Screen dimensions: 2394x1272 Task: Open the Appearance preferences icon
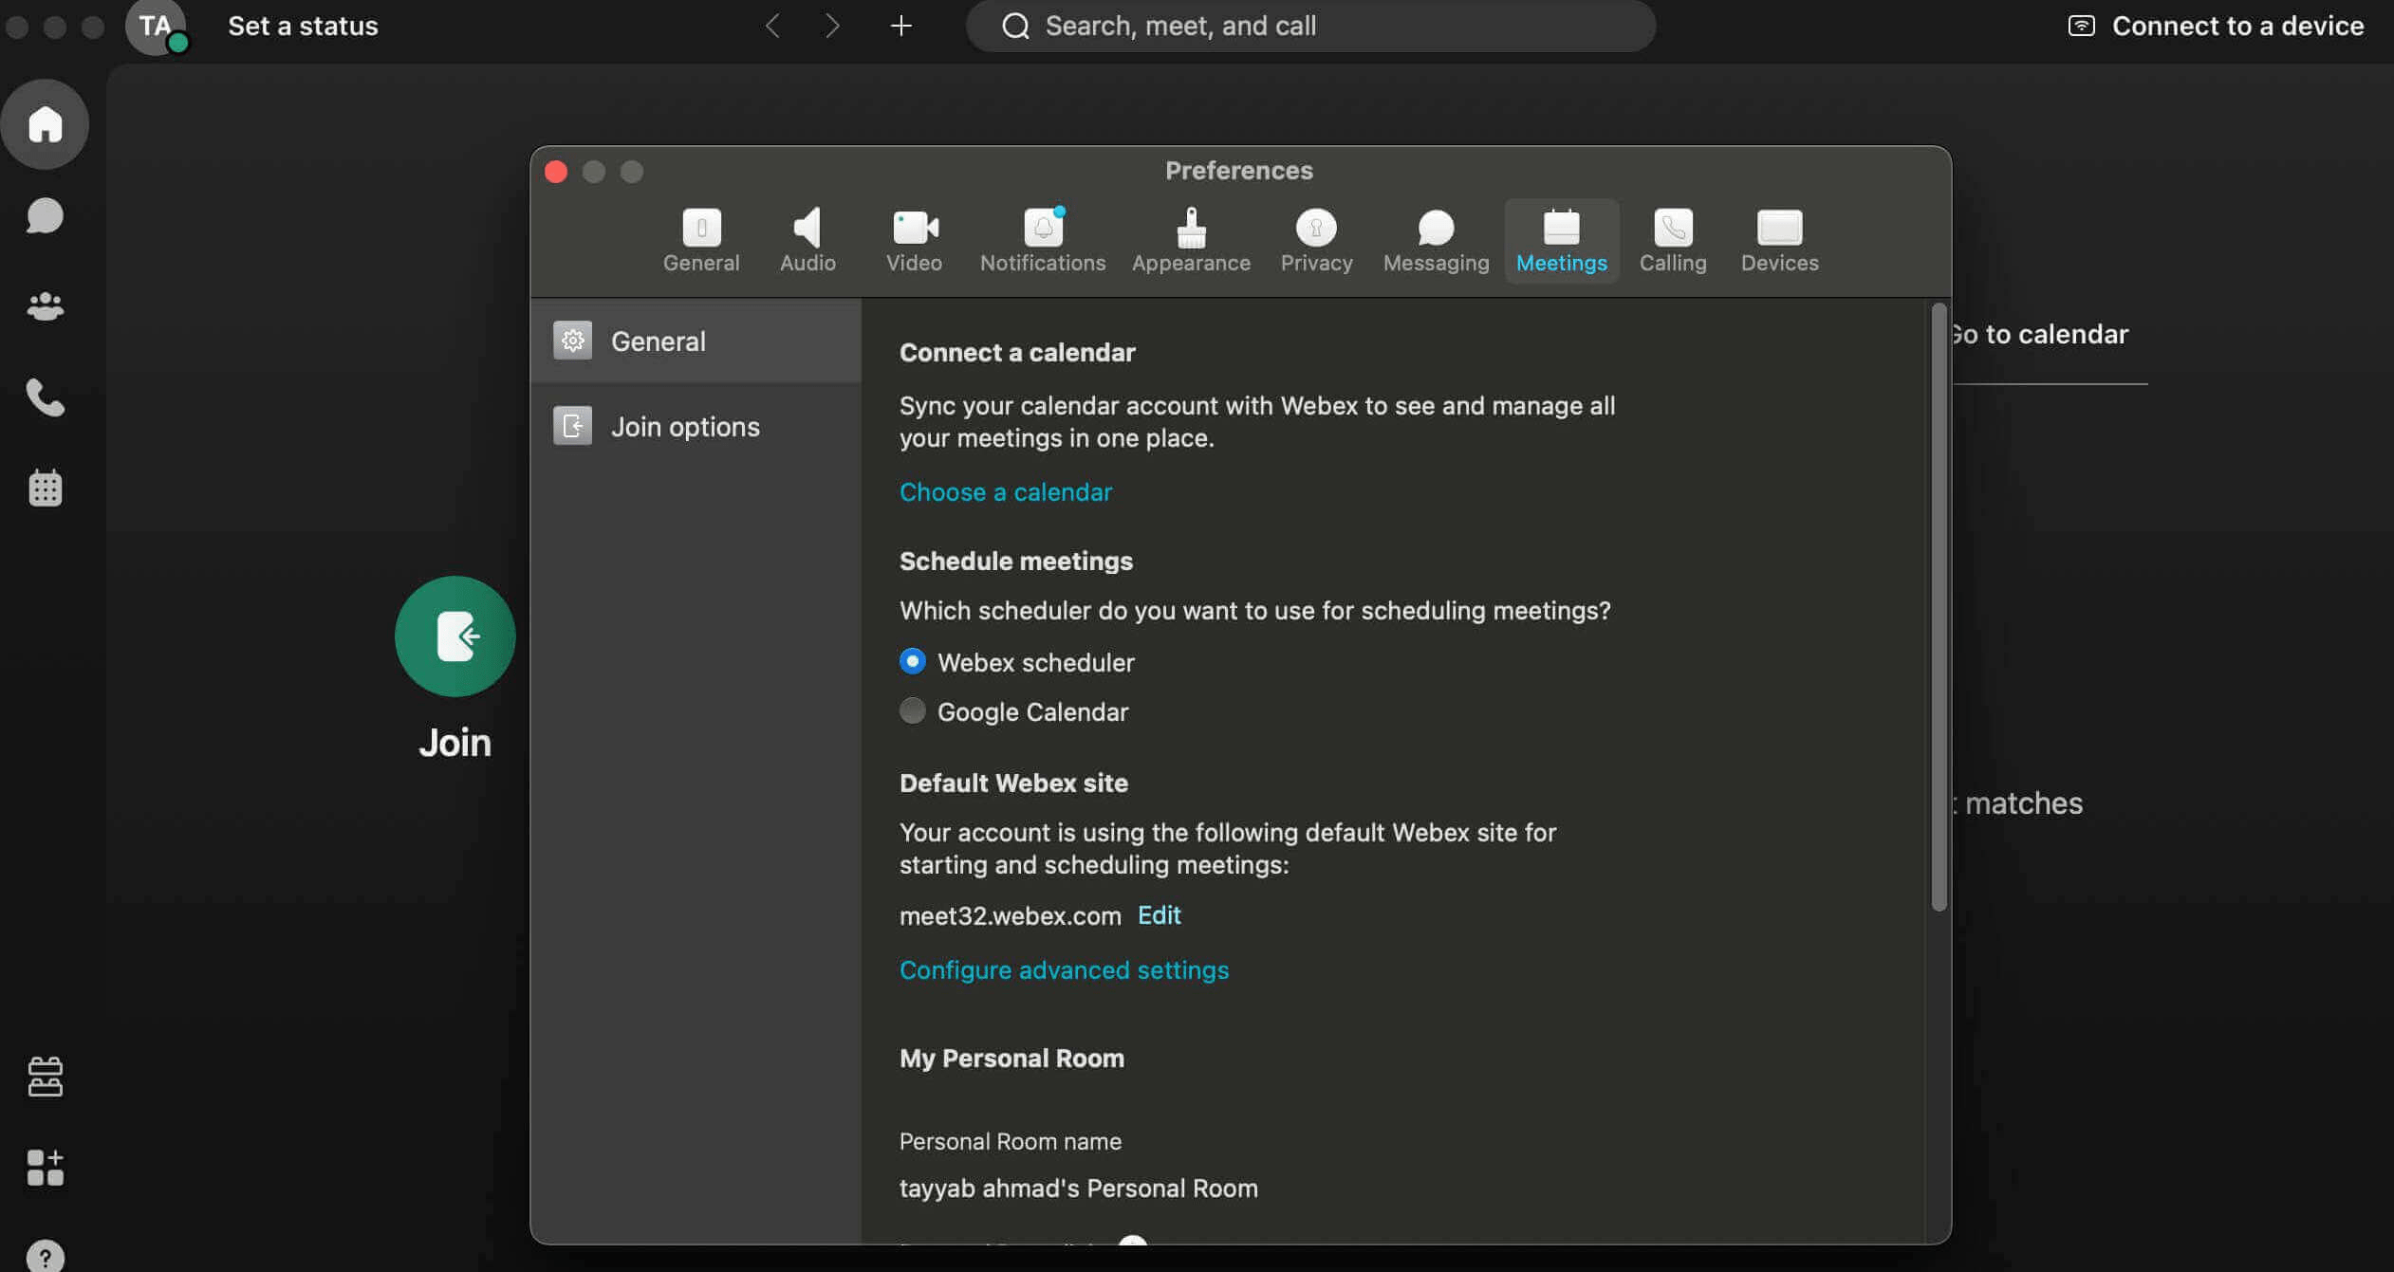1190,239
